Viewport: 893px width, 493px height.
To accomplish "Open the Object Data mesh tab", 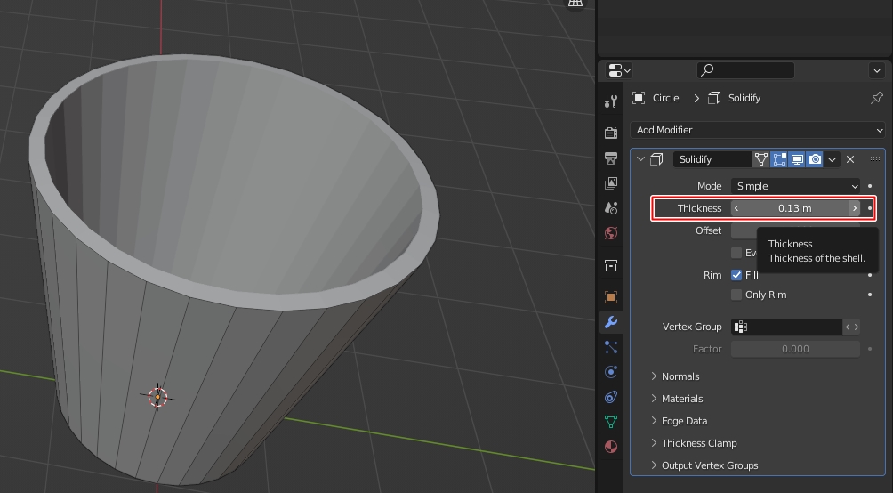I will [x=611, y=422].
